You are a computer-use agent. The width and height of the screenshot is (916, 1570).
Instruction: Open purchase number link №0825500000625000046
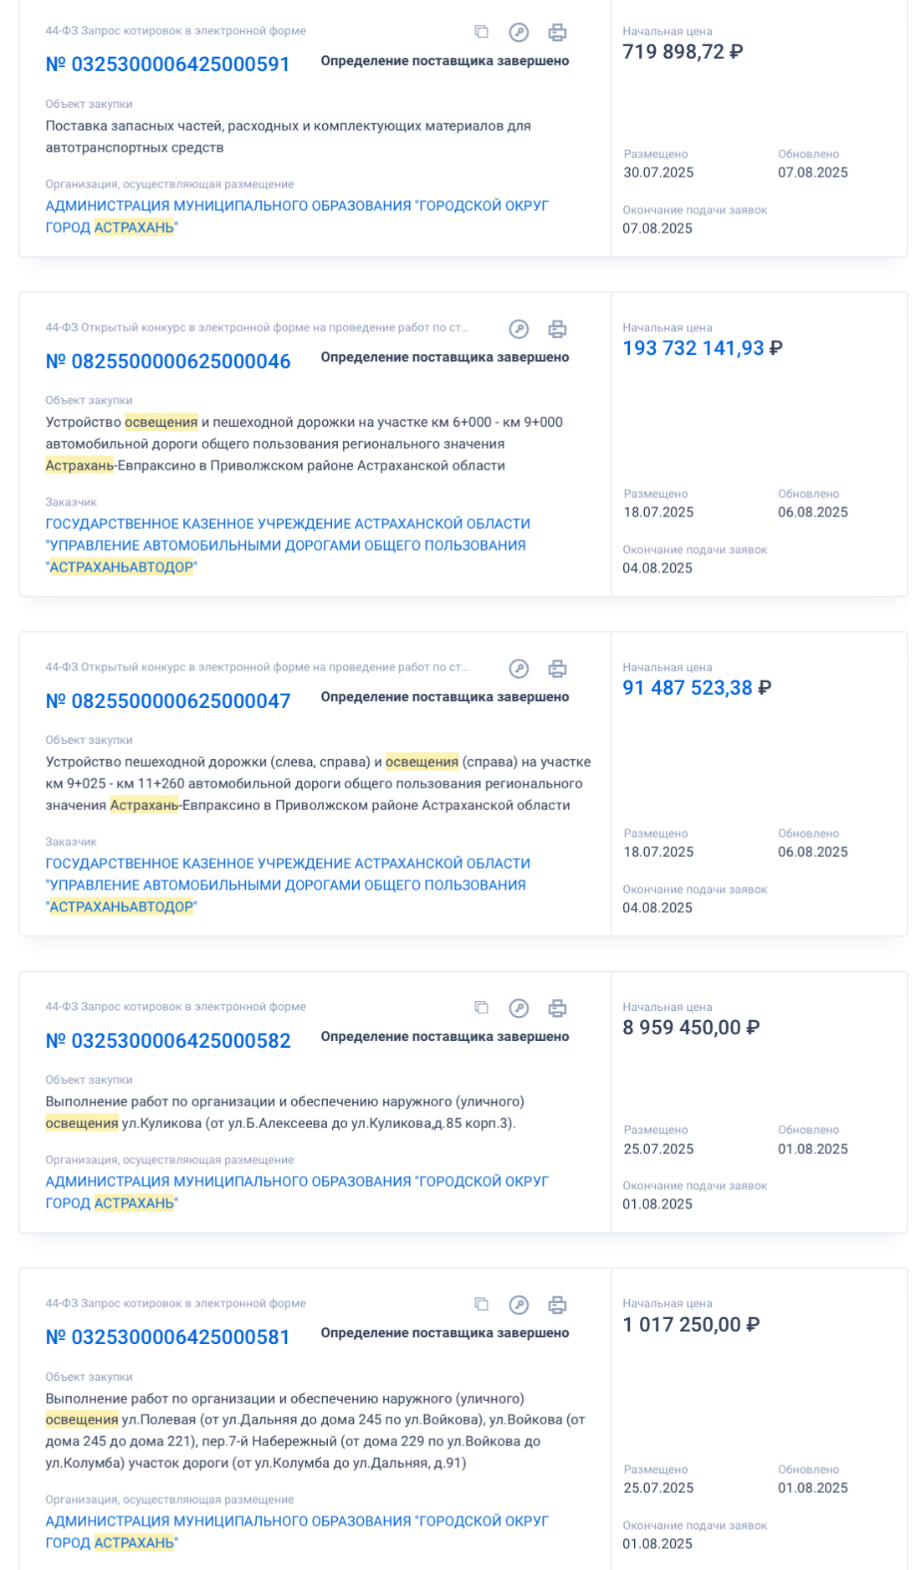167,362
